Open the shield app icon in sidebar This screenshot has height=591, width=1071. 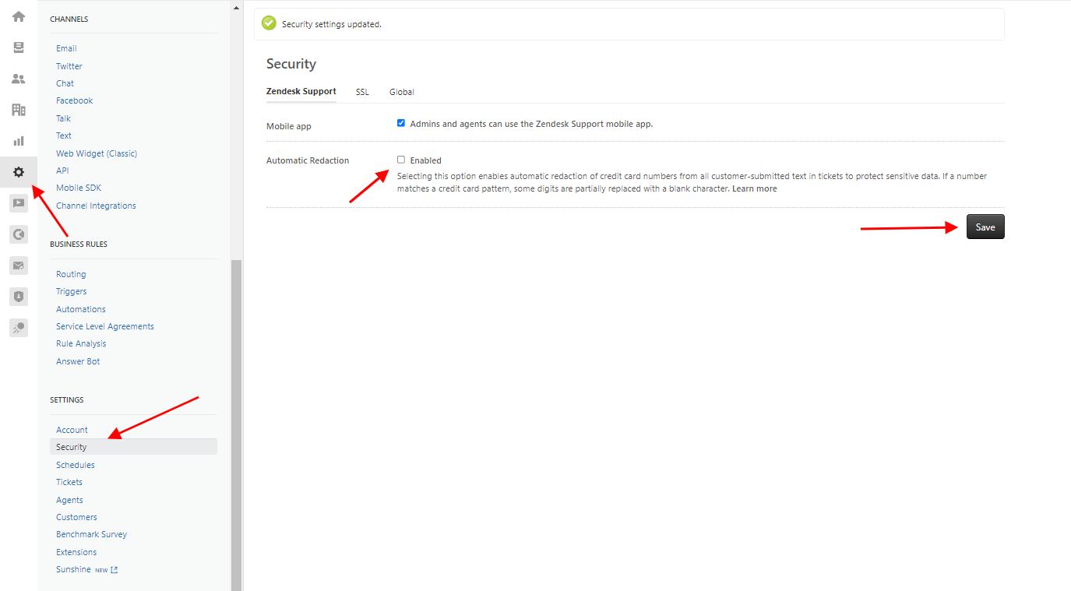click(x=19, y=297)
